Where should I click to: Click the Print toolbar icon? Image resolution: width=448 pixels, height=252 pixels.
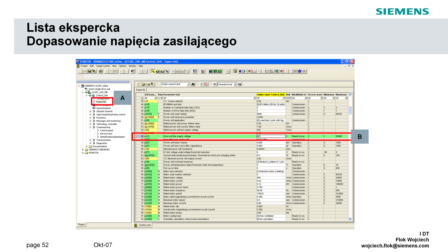(x=100, y=71)
